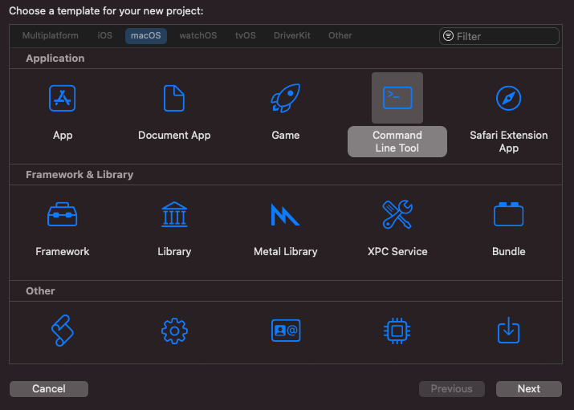
Task: Switch to the Other platform tab
Action: (x=340, y=35)
